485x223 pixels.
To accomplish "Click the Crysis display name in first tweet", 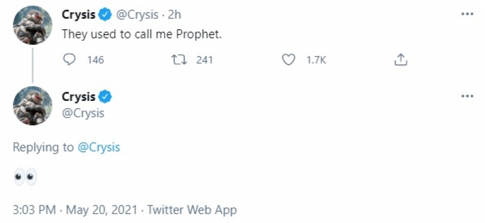I will click(x=78, y=15).
